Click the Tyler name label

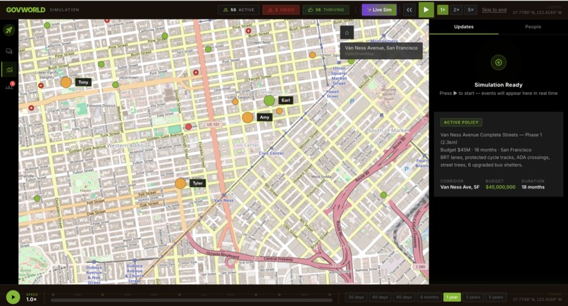197,183
